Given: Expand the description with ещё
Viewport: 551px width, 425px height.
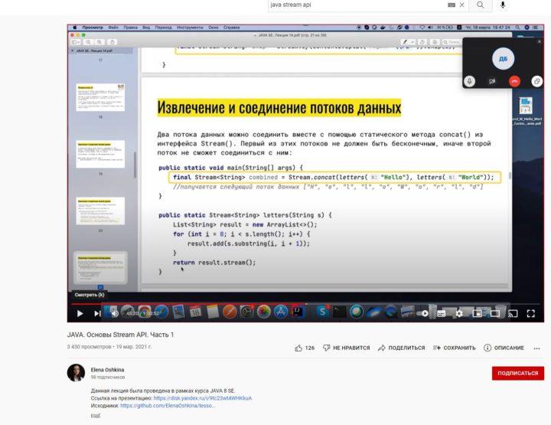Looking at the screenshot, I should point(95,416).
